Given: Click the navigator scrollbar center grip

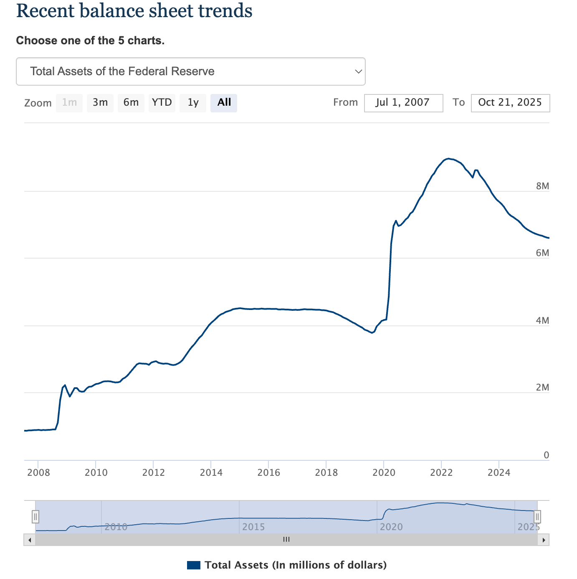Looking at the screenshot, I should click(286, 540).
